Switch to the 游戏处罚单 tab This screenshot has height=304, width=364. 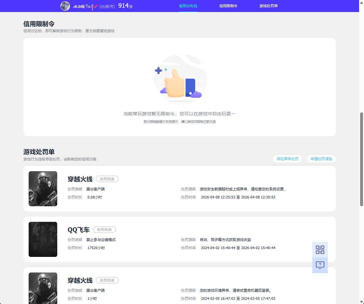[x=268, y=6]
